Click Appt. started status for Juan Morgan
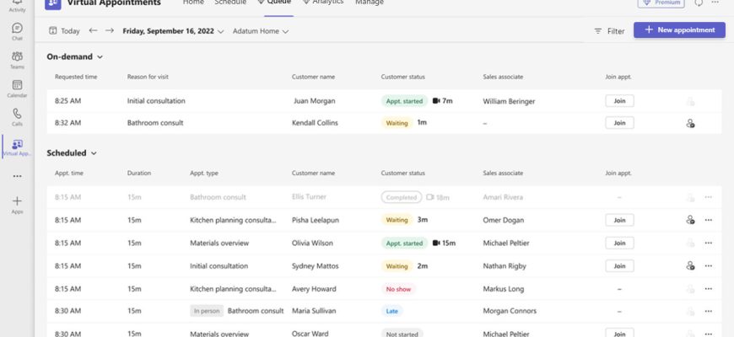Viewport: 734px width, 337px height. (x=404, y=101)
